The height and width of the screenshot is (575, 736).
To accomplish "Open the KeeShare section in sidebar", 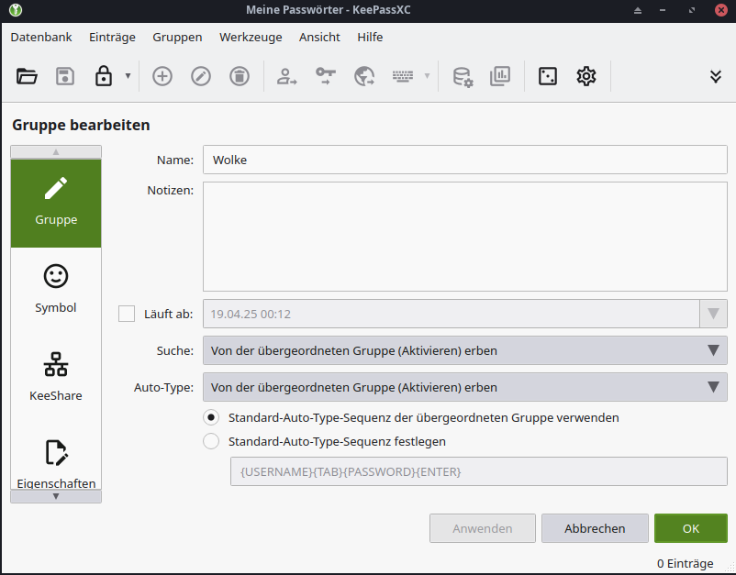I will (x=56, y=376).
